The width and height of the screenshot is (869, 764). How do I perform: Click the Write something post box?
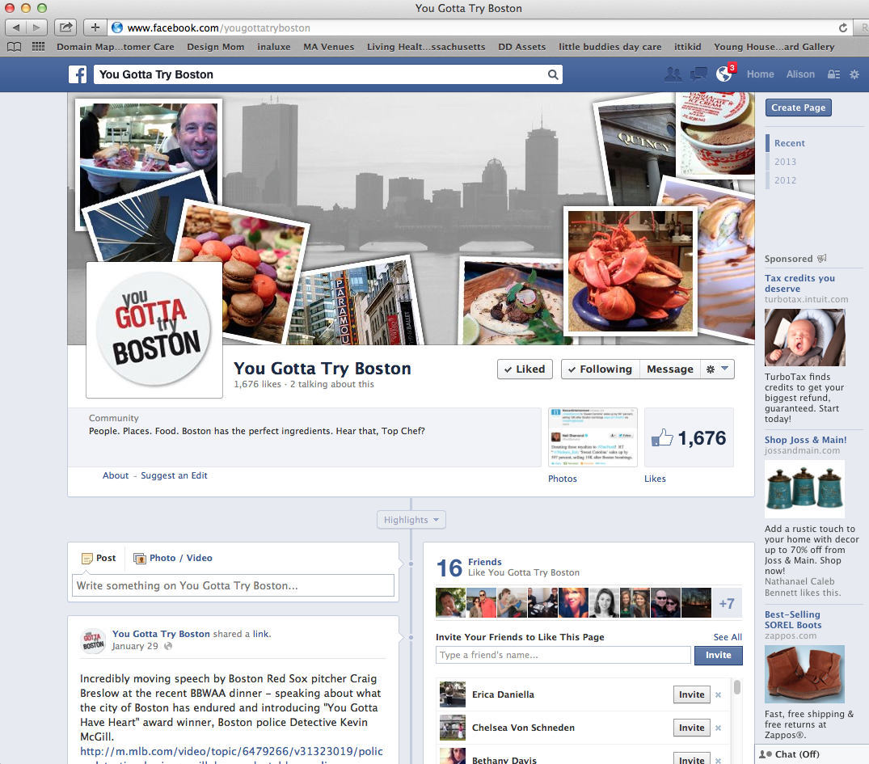234,585
